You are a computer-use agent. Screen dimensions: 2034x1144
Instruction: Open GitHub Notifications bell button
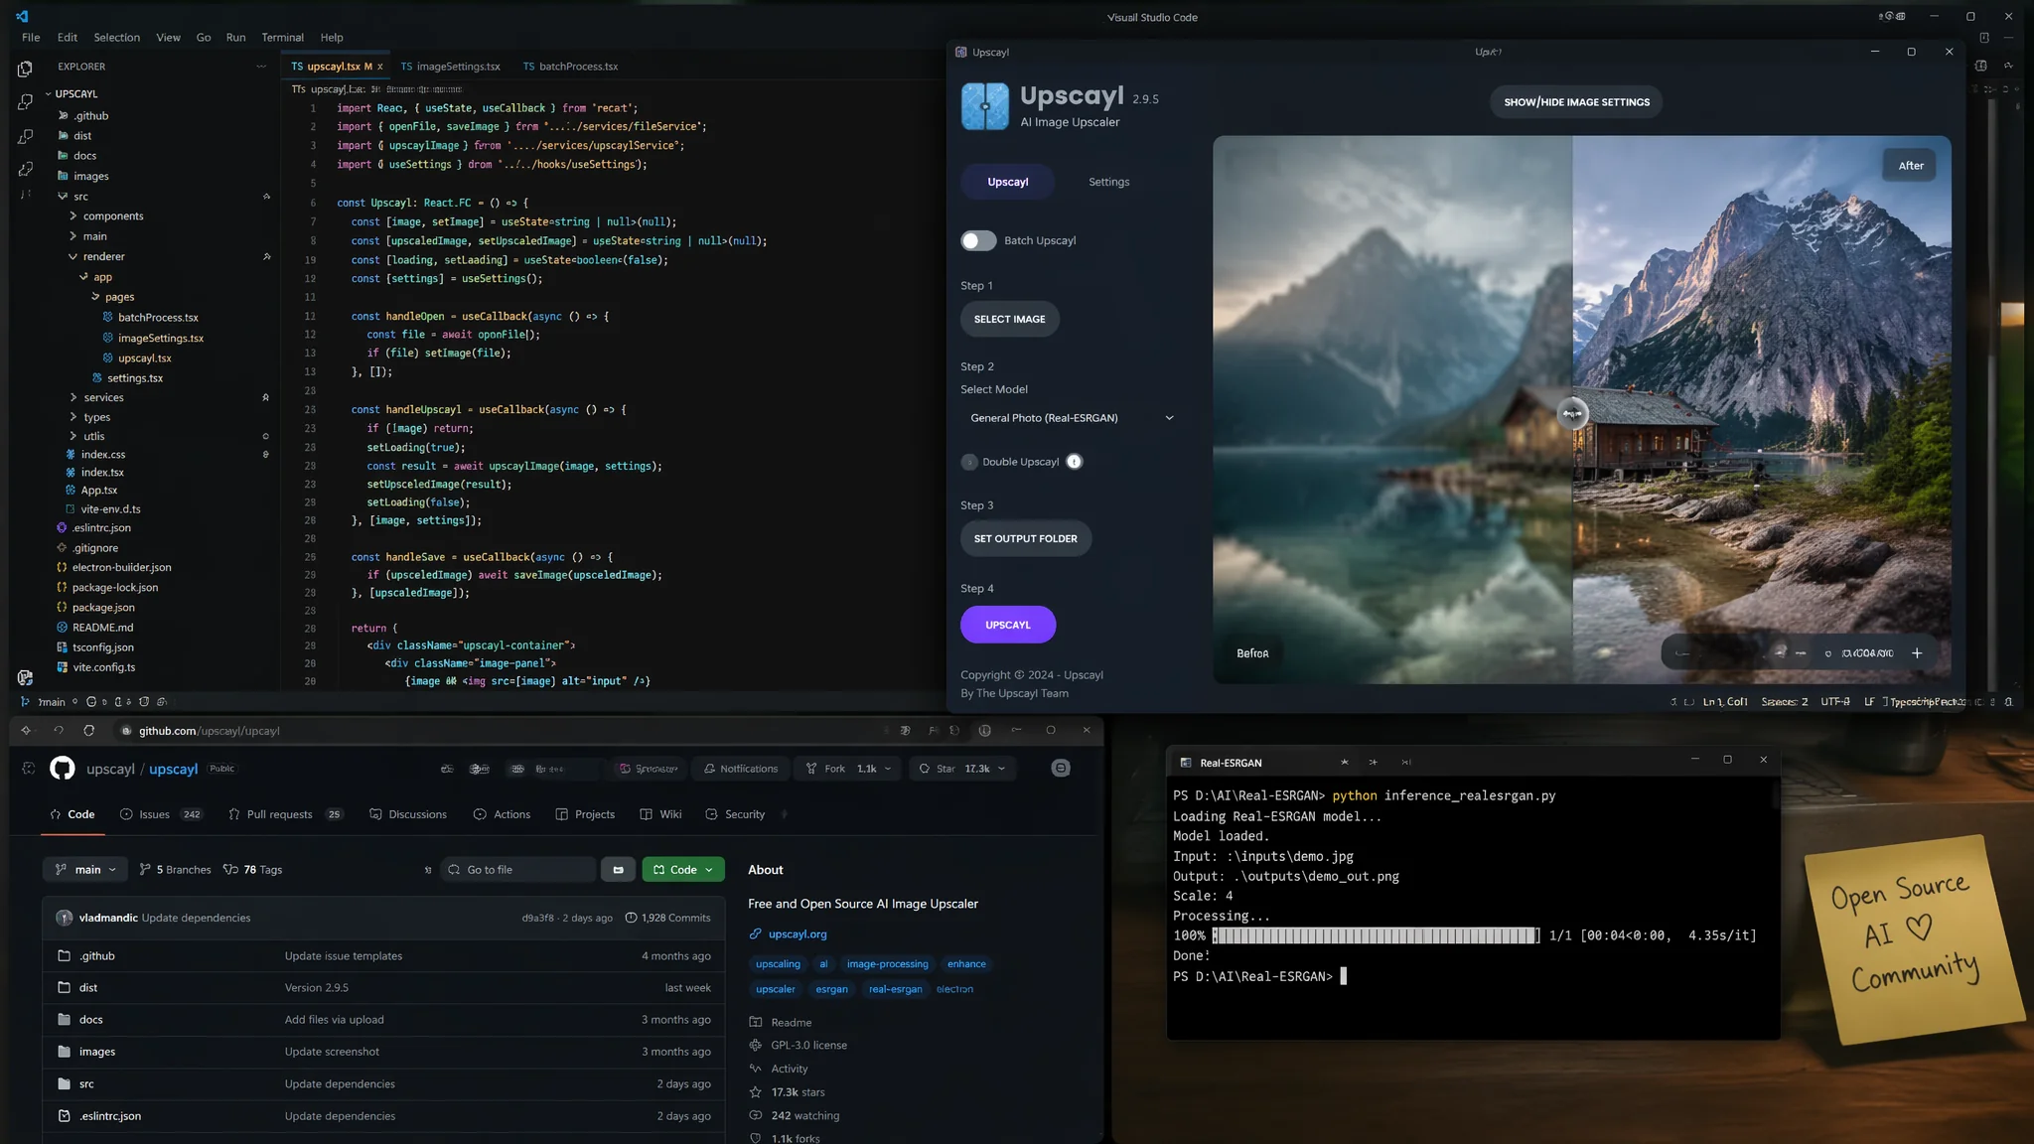coord(741,769)
